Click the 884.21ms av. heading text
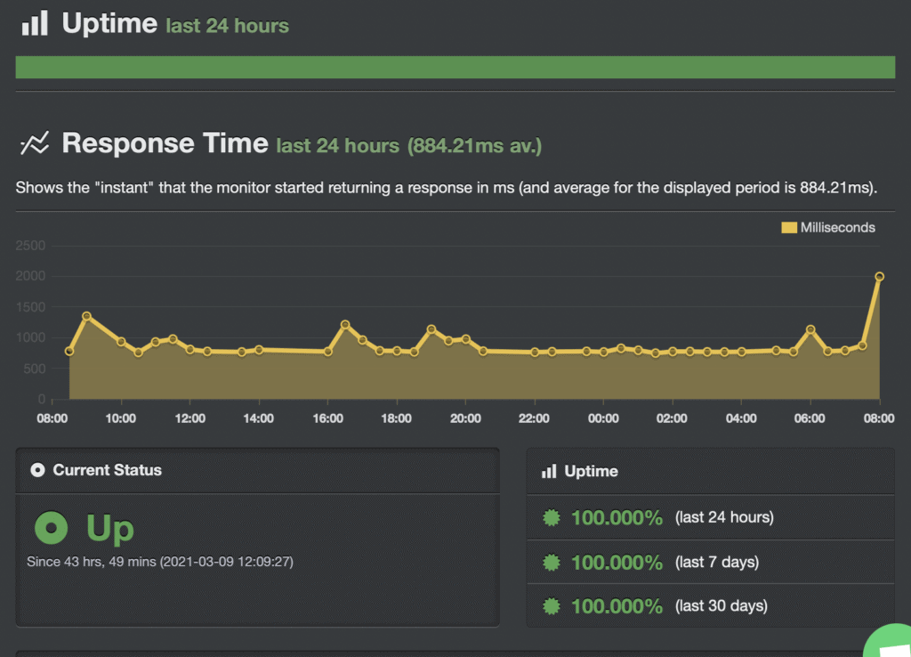The height and width of the screenshot is (657, 911). (475, 145)
